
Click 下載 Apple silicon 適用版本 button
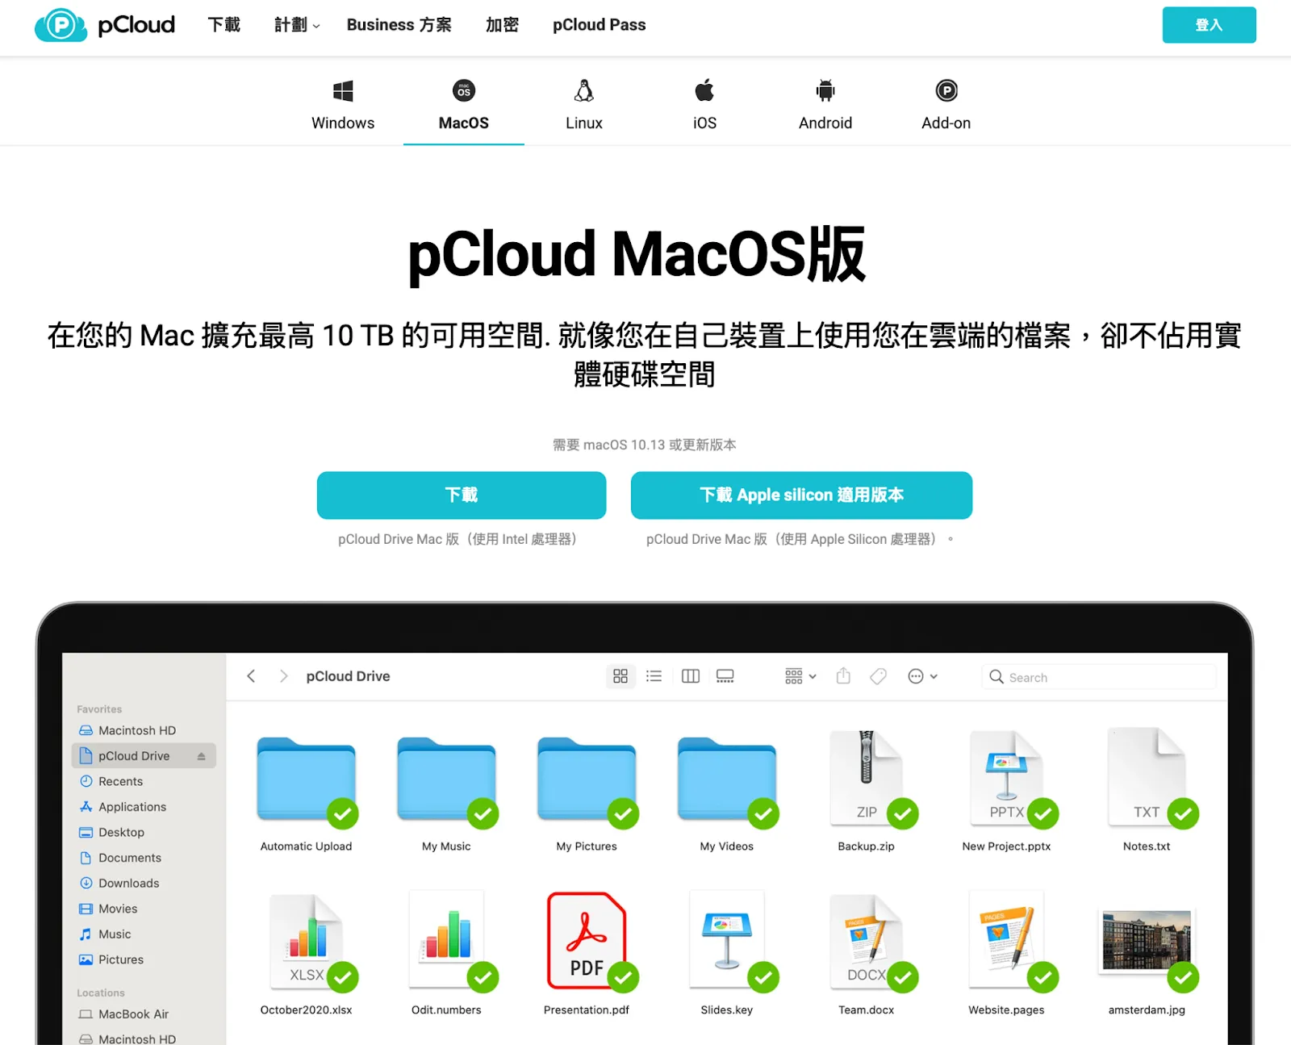coord(801,495)
